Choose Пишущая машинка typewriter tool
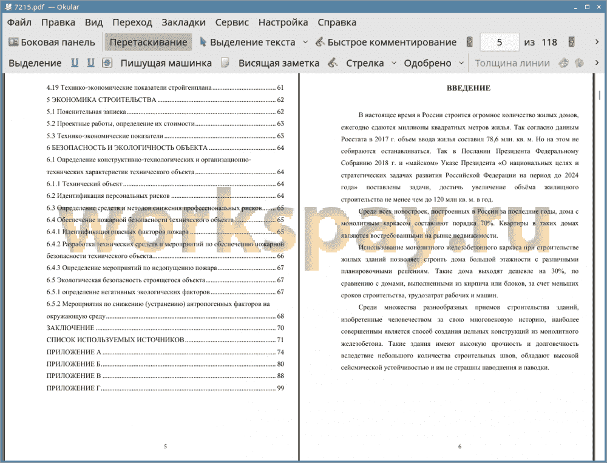607x463 pixels. (x=166, y=63)
